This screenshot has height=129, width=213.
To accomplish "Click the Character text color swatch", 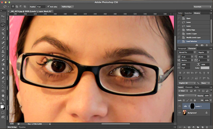I will pyautogui.click(x=205, y=68).
